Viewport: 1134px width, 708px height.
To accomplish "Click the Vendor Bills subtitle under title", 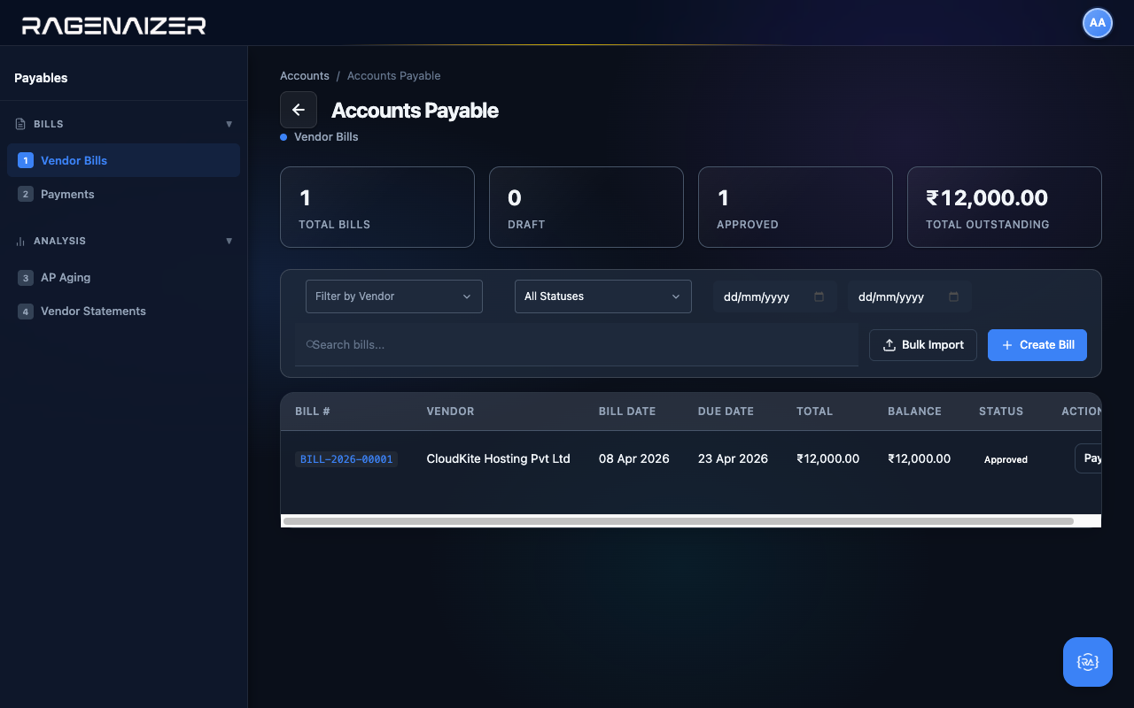I will tap(326, 137).
